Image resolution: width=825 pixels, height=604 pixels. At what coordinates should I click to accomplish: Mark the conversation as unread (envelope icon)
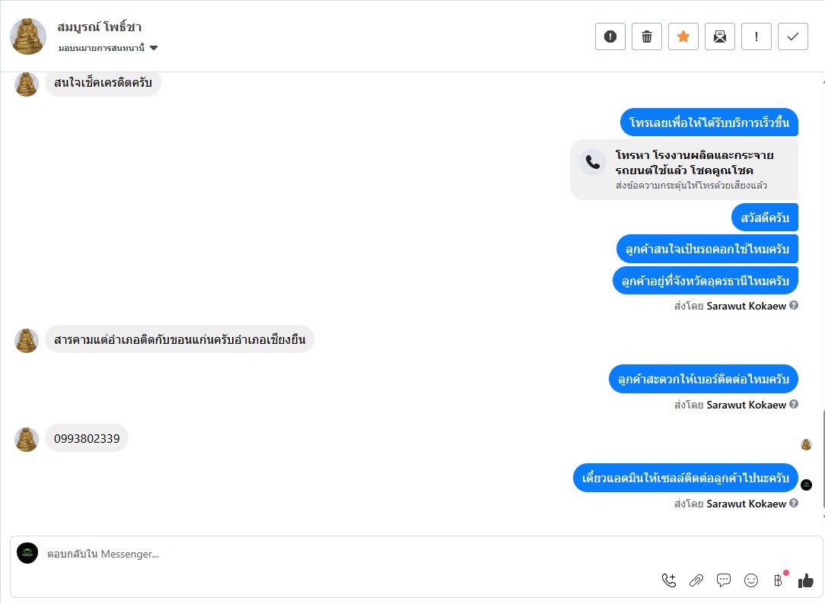(720, 37)
